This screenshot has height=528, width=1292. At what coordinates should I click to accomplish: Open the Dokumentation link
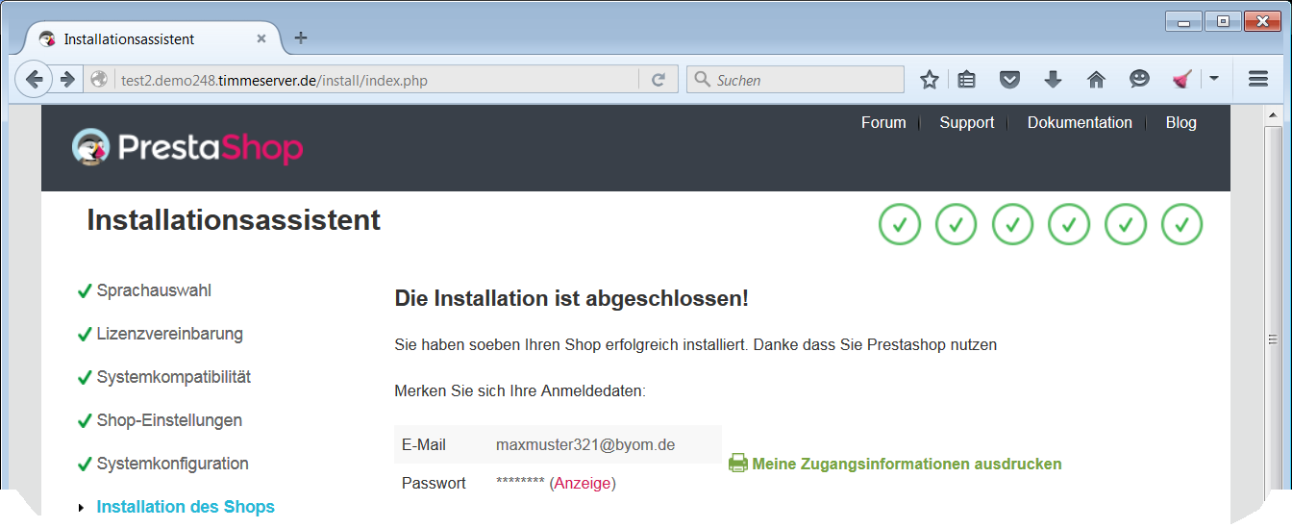tap(1080, 122)
